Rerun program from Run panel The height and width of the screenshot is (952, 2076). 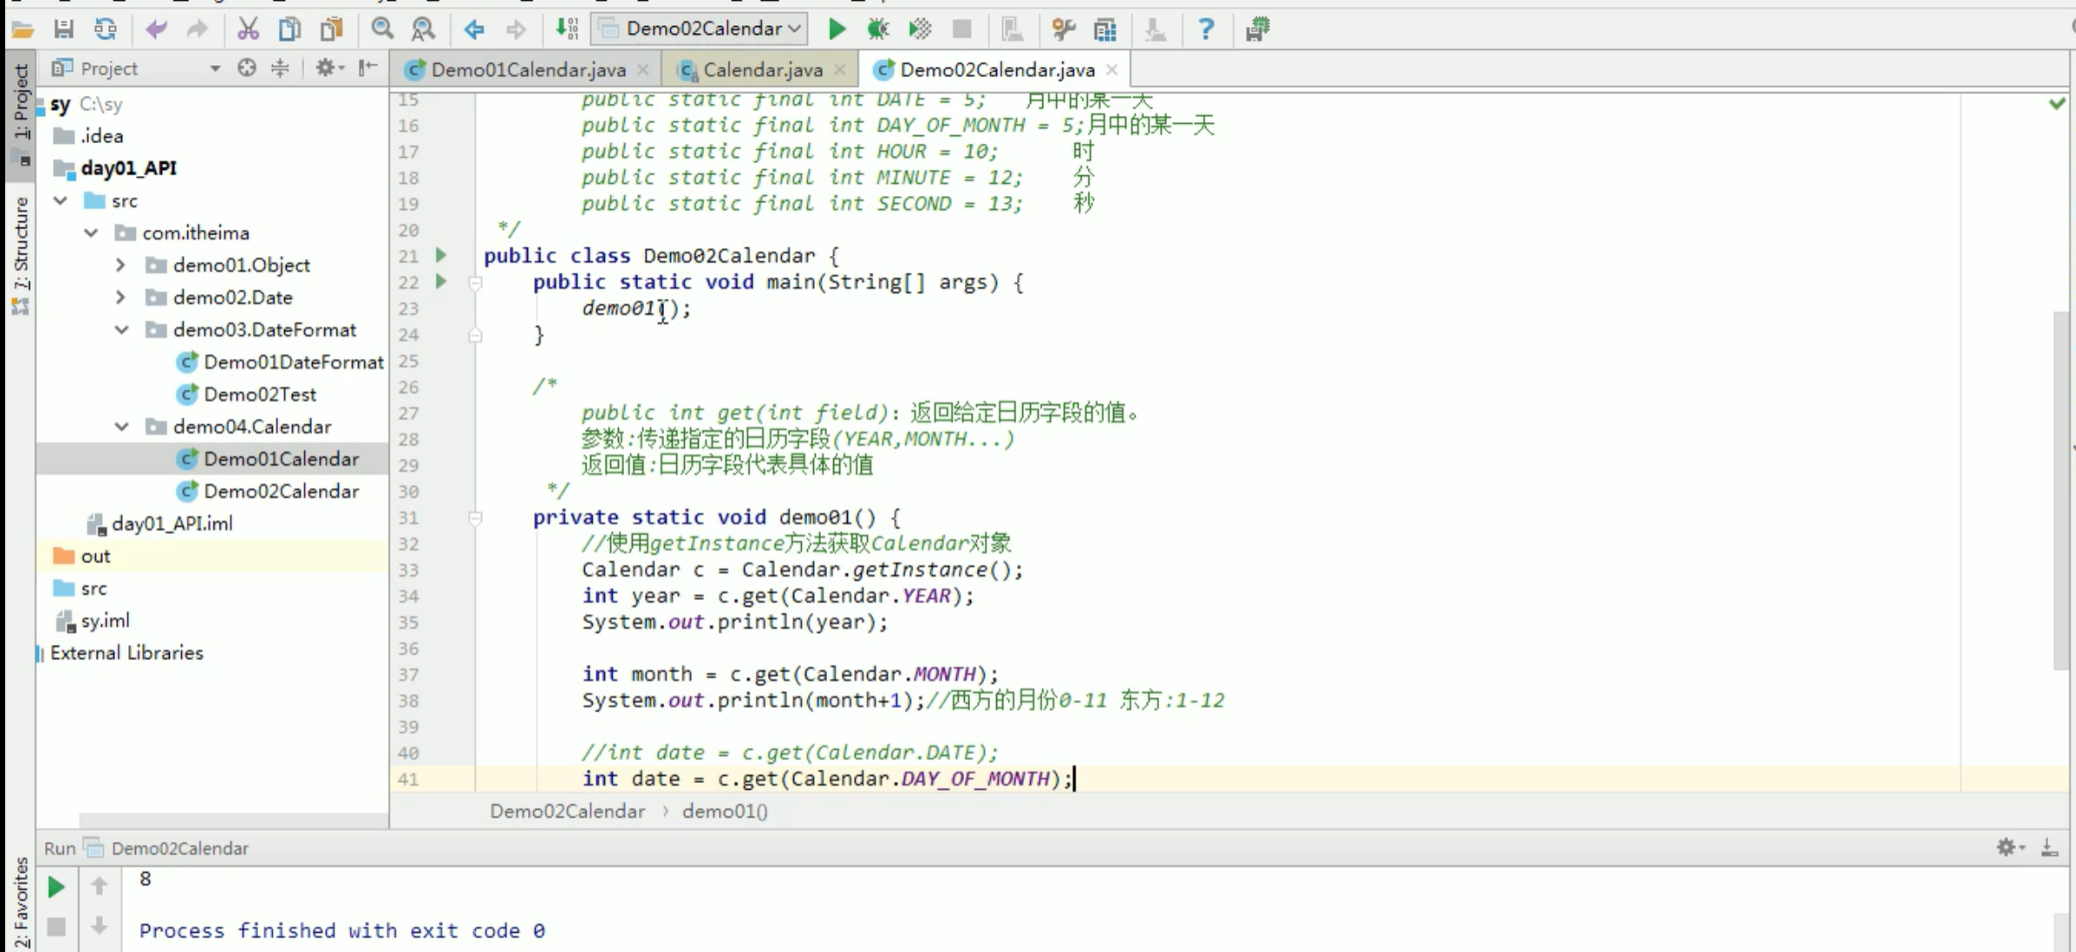[56, 887]
